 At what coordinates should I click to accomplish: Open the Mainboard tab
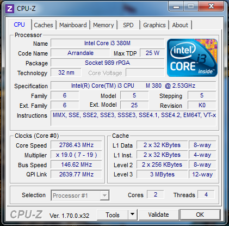pos(73,25)
